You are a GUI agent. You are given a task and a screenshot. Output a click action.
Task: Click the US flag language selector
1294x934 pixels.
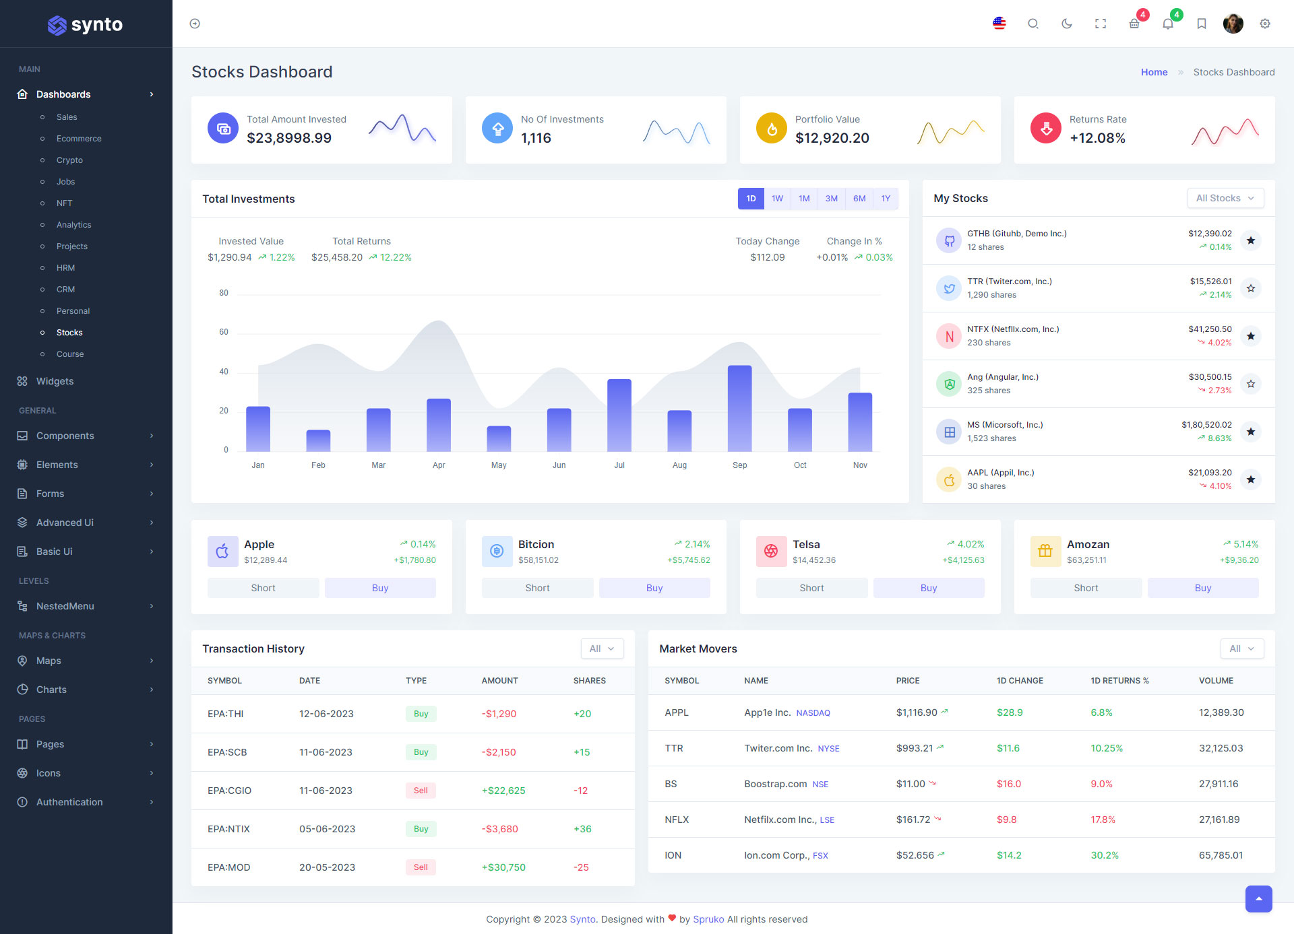999,24
